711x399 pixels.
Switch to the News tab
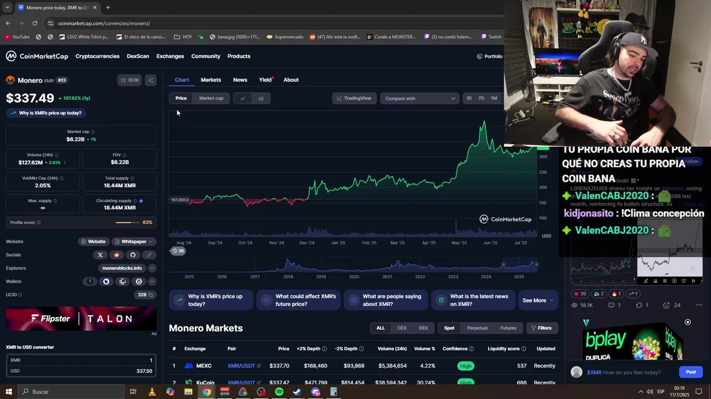click(240, 80)
